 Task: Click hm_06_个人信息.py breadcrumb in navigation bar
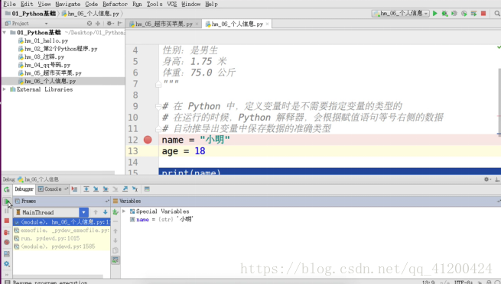pos(90,14)
